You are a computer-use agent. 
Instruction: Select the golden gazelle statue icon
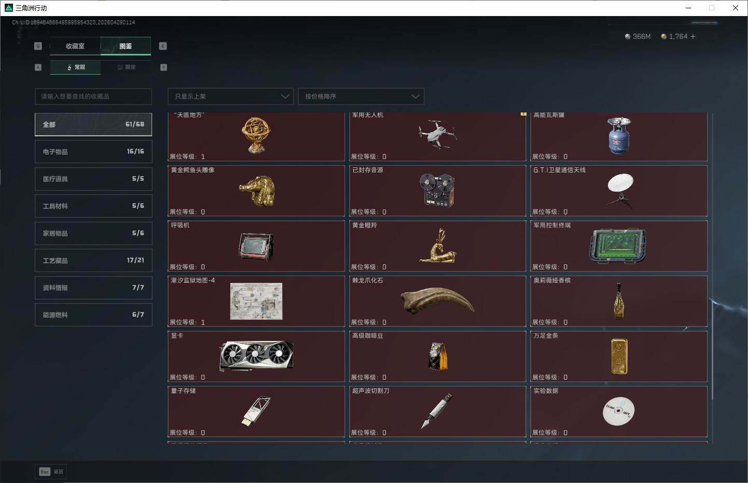tap(438, 246)
